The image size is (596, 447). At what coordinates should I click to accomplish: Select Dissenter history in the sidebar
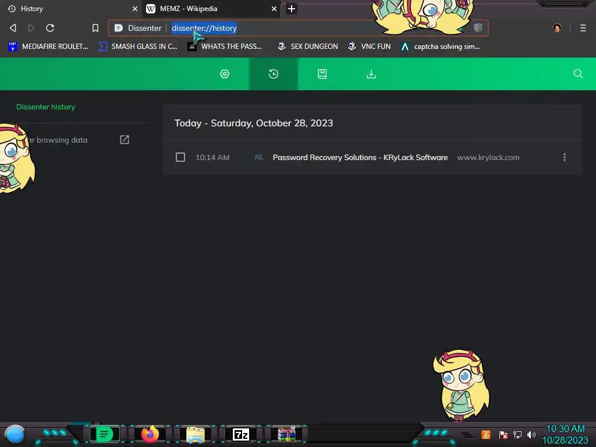(45, 107)
